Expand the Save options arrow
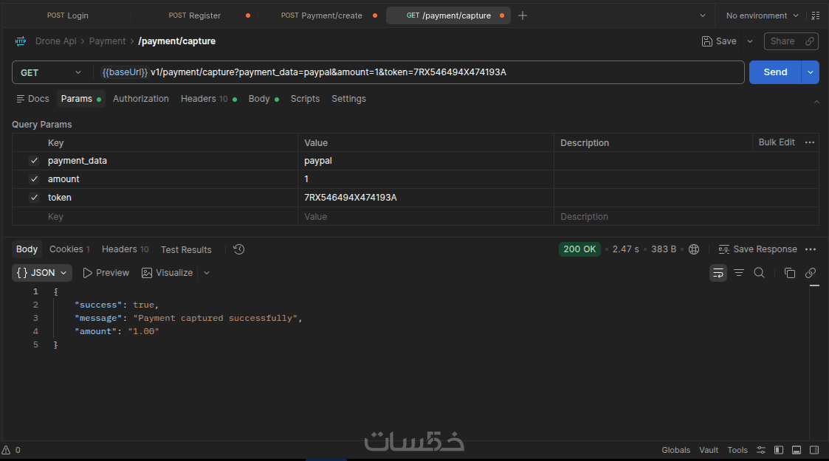 click(750, 41)
